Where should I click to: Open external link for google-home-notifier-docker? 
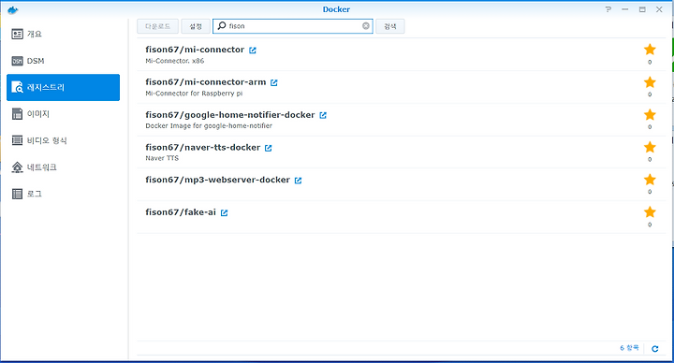click(x=323, y=116)
